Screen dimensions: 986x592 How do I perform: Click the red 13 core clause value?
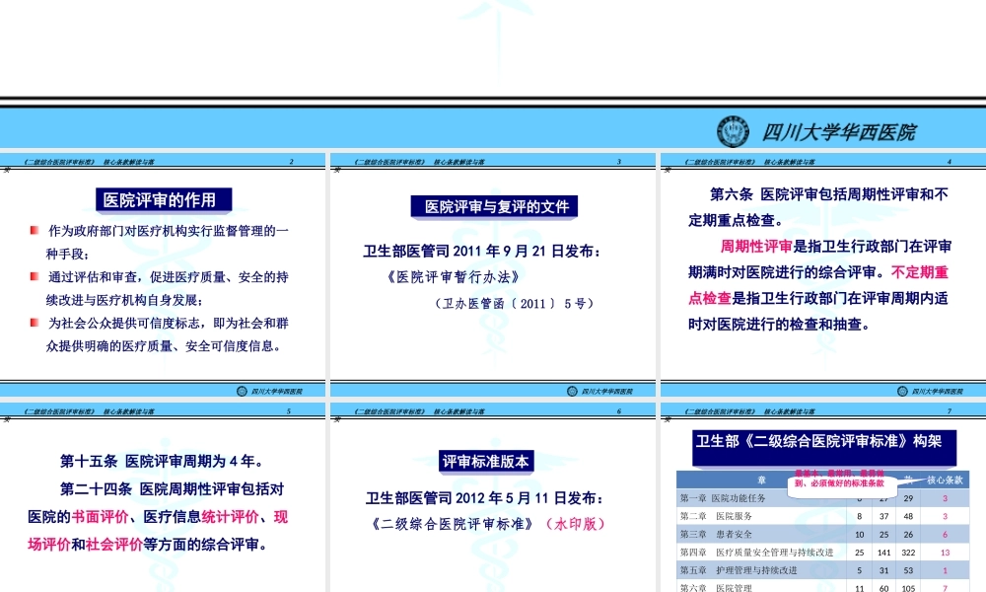point(945,553)
